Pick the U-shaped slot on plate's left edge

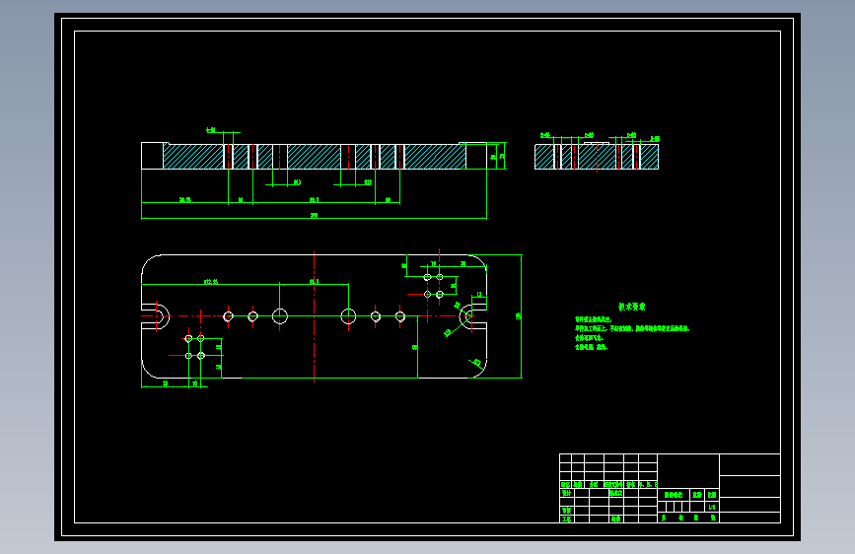pos(156,316)
